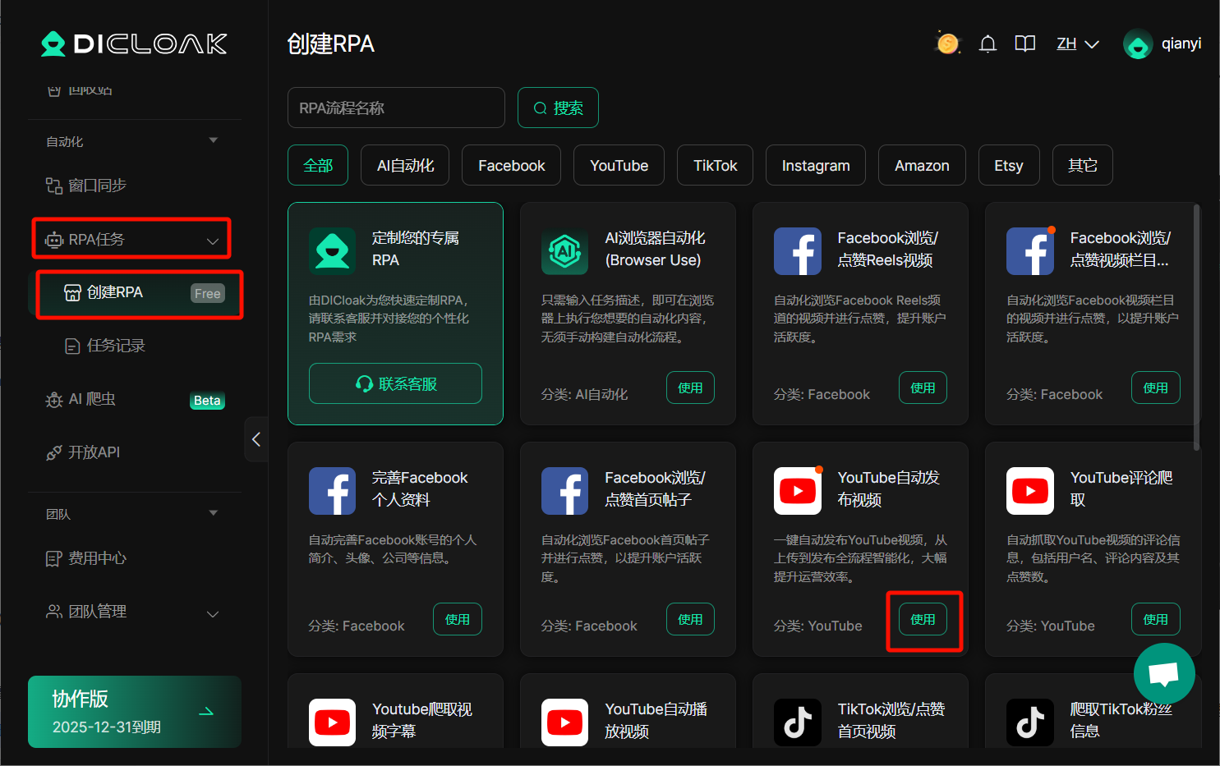The height and width of the screenshot is (766, 1220).
Task: Select the Amazon category tab
Action: [922, 165]
